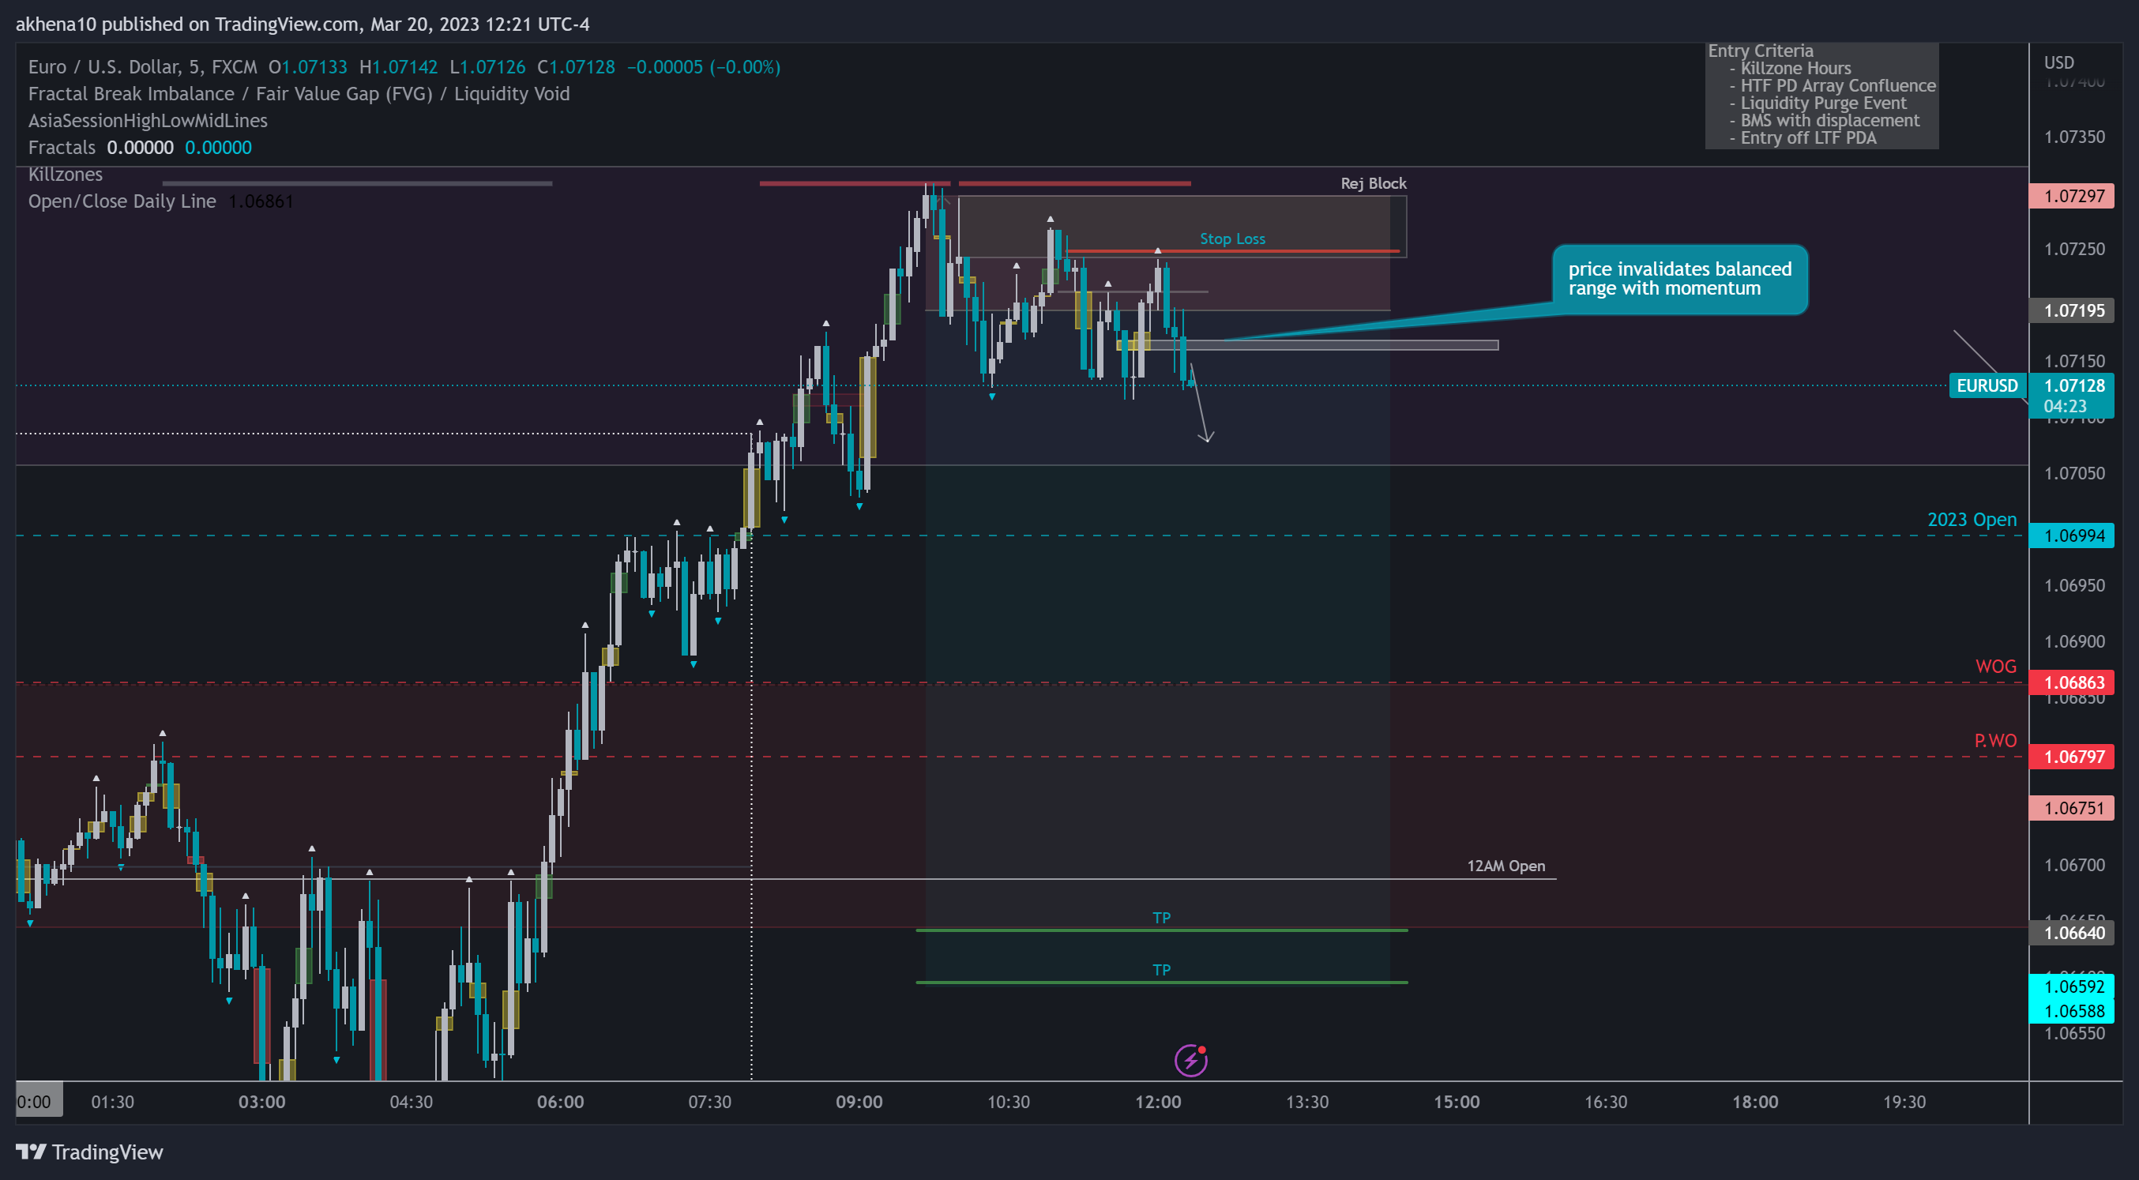Click the 1.06700 price axis tick
This screenshot has height=1180, width=2139.
pyautogui.click(x=2073, y=866)
